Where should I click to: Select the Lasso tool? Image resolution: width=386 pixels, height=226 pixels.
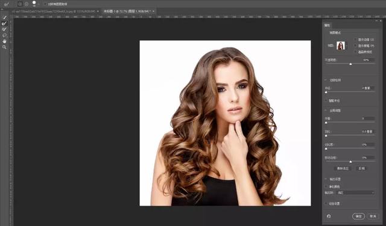[x=4, y=35]
